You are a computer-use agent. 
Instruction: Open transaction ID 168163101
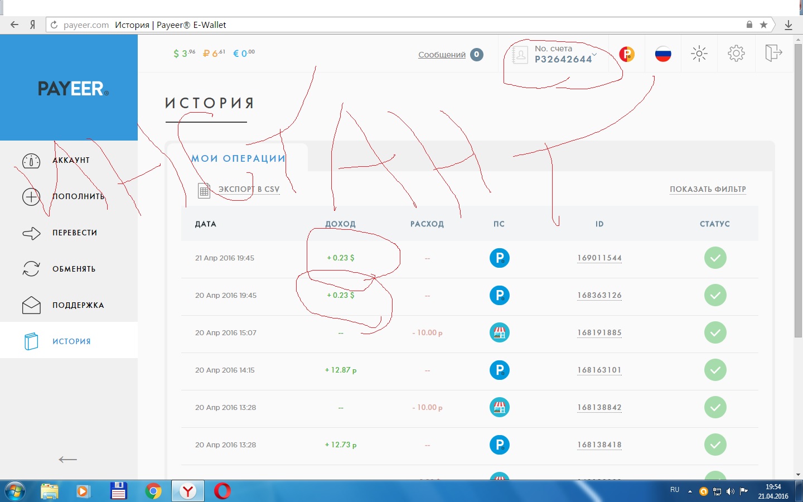pyautogui.click(x=599, y=370)
